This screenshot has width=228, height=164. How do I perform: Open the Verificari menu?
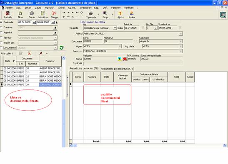tap(129, 7)
